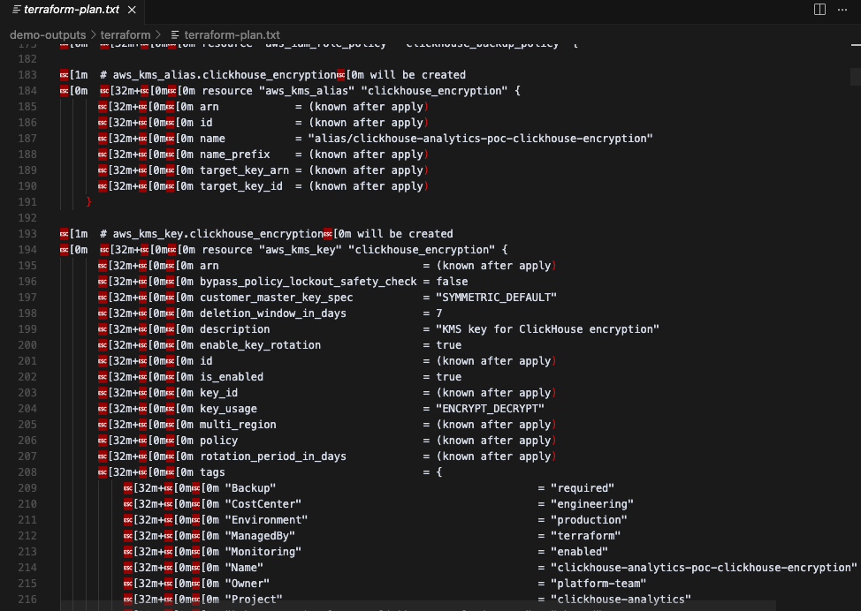Screen dimensions: 861x611
Task: Click the value "SYMMETRIC_DEFAULT"
Action: pos(497,298)
